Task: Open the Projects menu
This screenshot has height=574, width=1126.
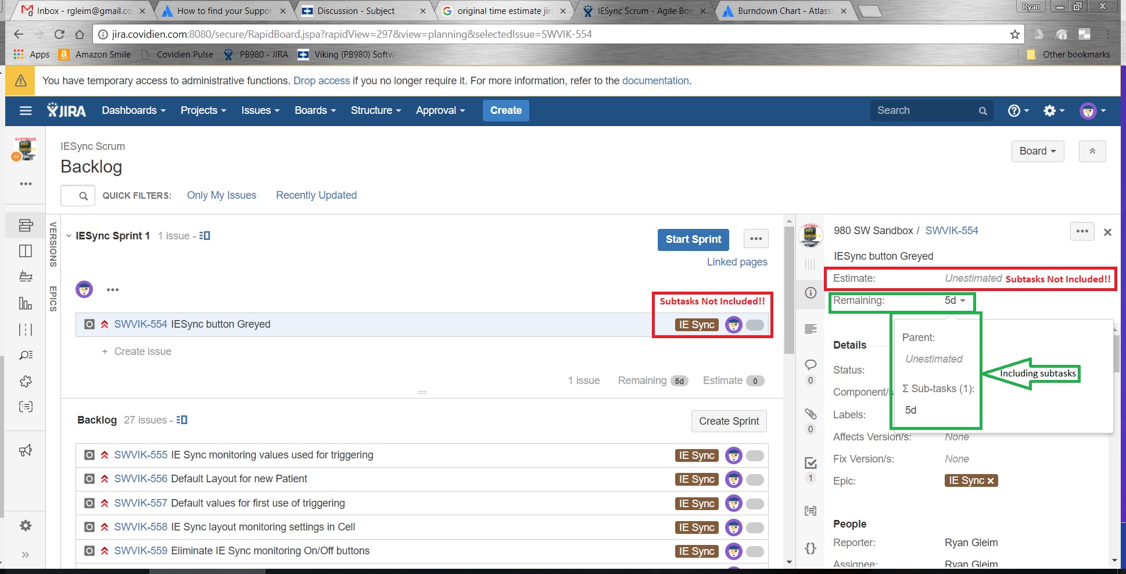Action: (x=203, y=110)
